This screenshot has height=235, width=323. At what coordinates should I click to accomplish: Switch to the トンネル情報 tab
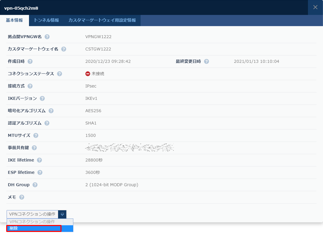[46, 20]
